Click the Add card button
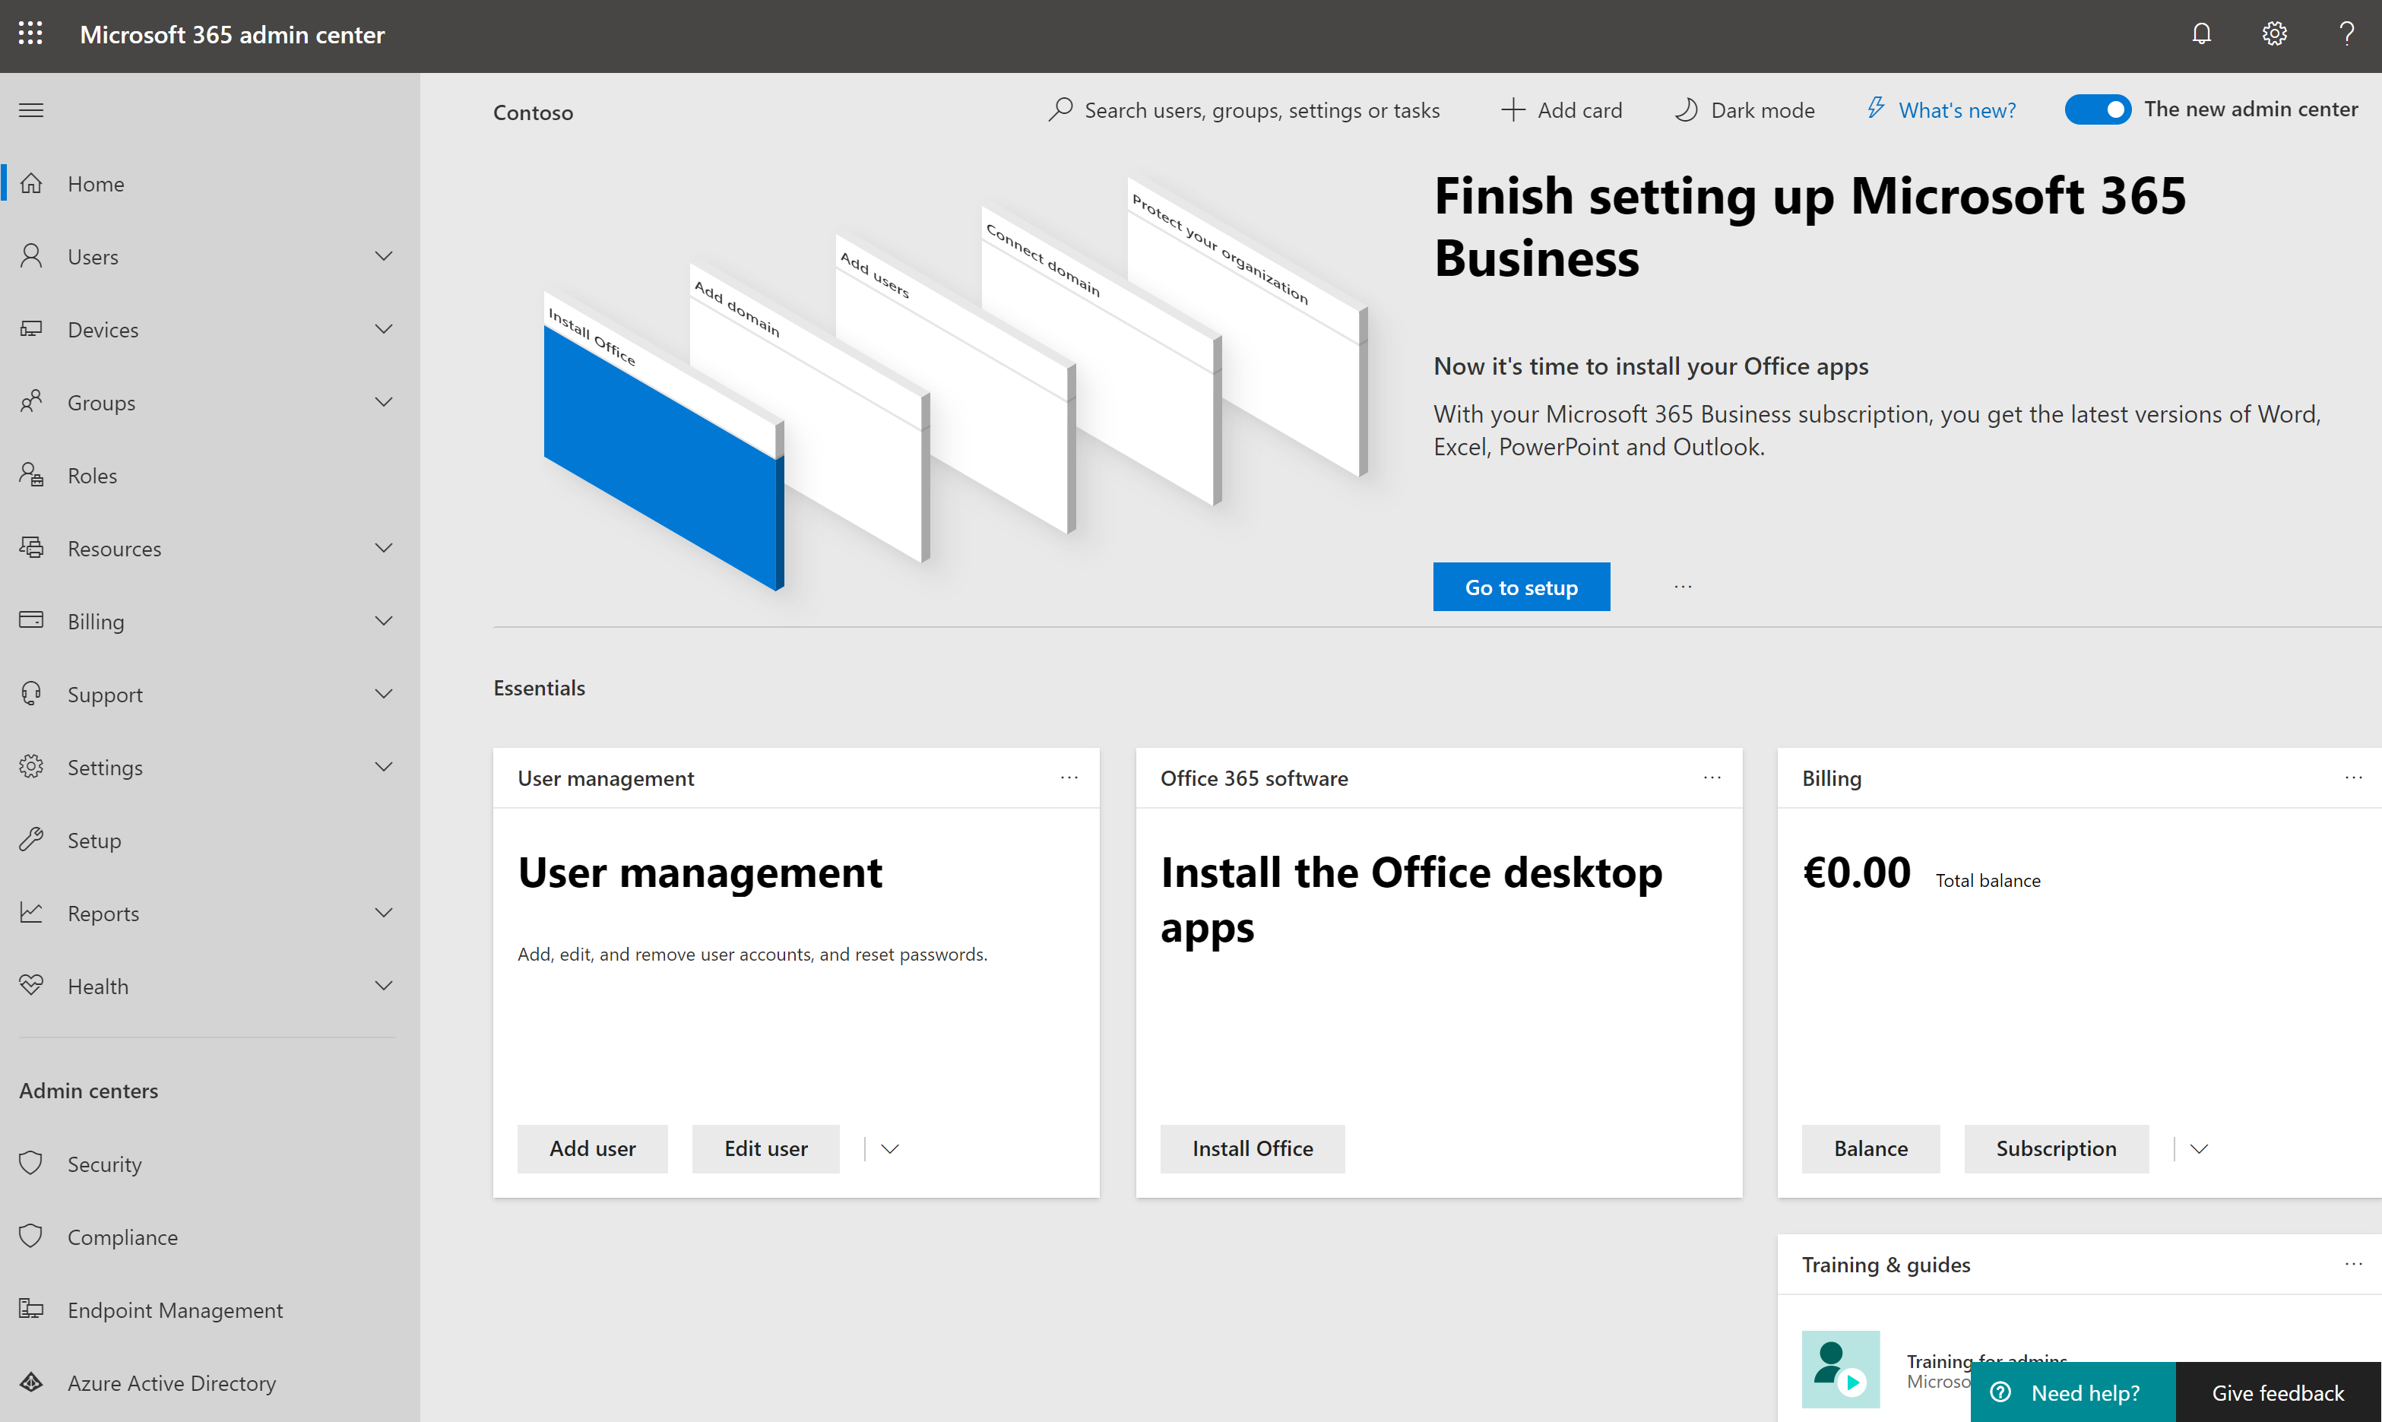Image resolution: width=2382 pixels, height=1422 pixels. pos(1561,110)
